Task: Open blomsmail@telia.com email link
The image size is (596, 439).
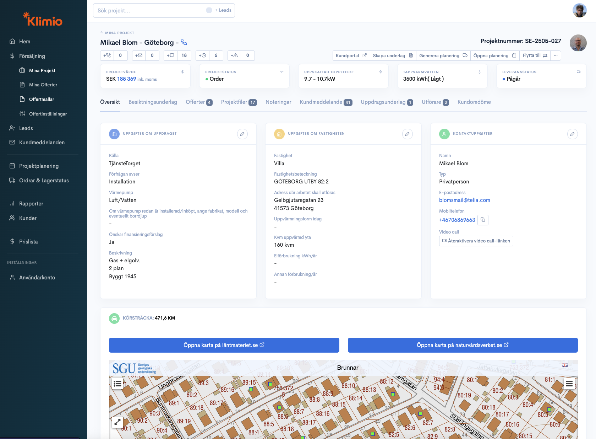Action: coord(465,200)
